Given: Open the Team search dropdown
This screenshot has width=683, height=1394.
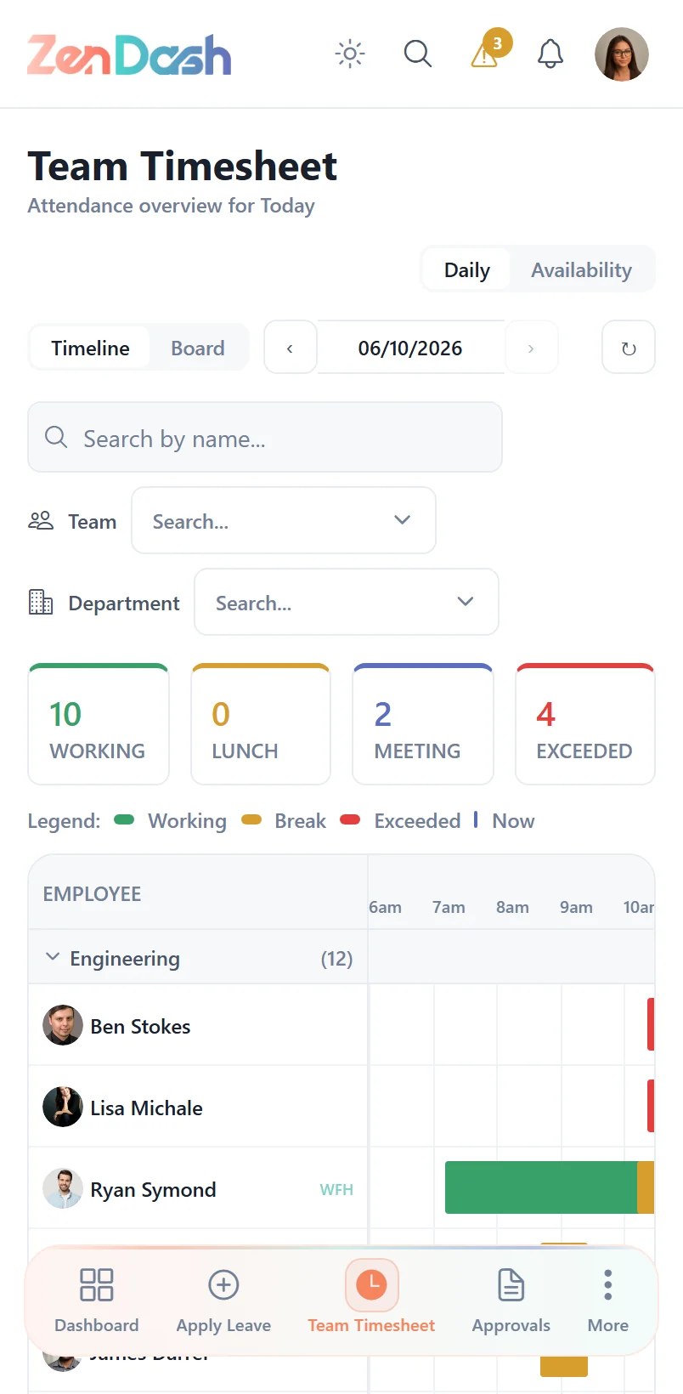Looking at the screenshot, I should pyautogui.click(x=284, y=521).
